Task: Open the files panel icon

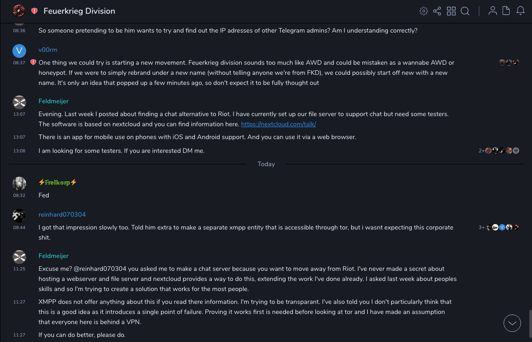Action: [x=506, y=11]
